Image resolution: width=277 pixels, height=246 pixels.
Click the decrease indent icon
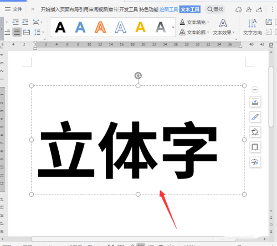click(x=16, y=22)
